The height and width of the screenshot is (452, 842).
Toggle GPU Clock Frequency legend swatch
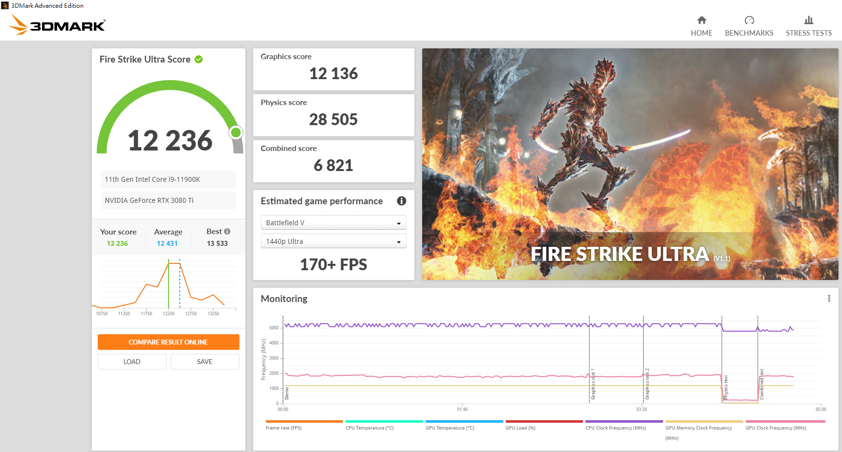pyautogui.click(x=785, y=421)
